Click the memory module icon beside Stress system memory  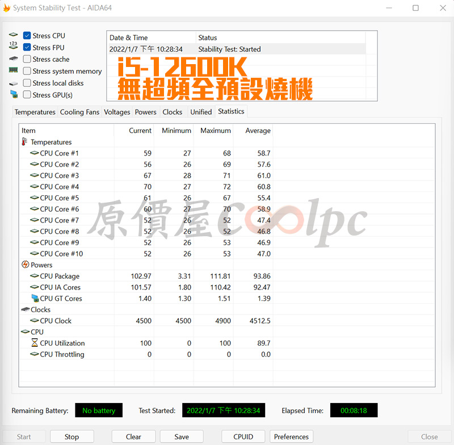13,70
